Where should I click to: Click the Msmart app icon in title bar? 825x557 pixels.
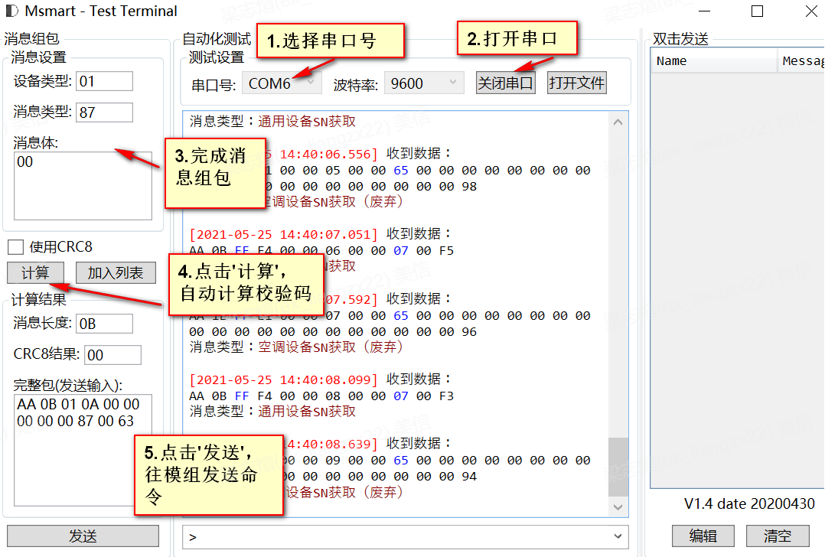pyautogui.click(x=11, y=11)
